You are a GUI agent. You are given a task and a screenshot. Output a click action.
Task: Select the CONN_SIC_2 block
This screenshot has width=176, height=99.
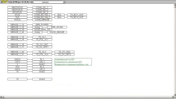click(42, 10)
